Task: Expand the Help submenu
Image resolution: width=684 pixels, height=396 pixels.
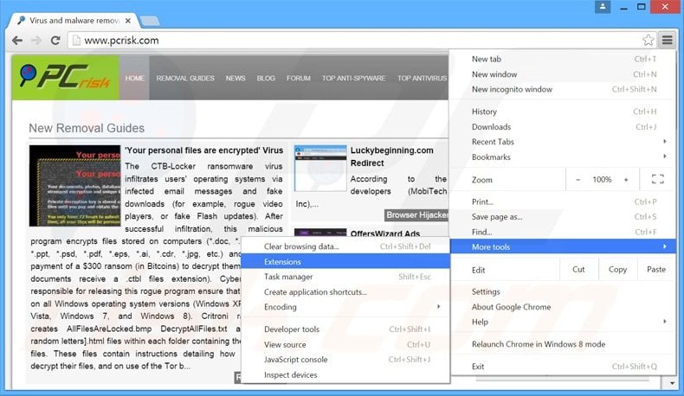Action: point(563,322)
